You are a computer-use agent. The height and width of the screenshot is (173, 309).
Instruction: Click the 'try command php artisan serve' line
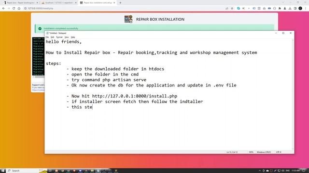pos(106,80)
